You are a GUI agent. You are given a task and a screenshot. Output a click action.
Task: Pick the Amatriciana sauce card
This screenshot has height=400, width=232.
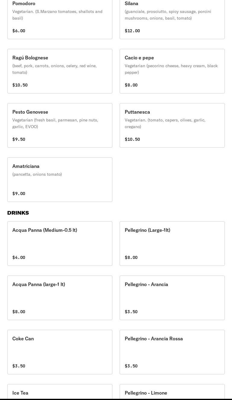60,180
